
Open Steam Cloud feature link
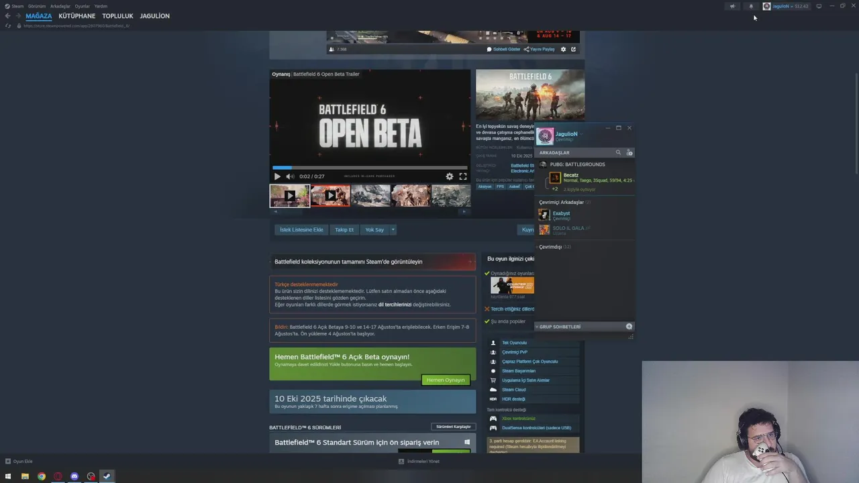coord(513,390)
